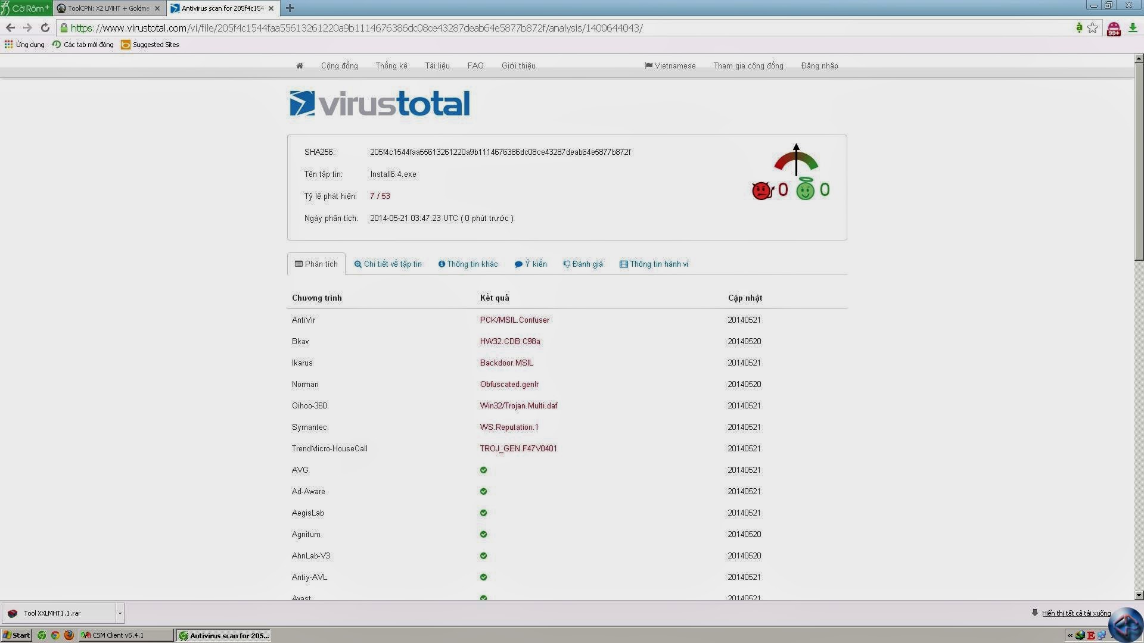Image resolution: width=1144 pixels, height=643 pixels.
Task: Open FAQ page
Action: click(475, 66)
